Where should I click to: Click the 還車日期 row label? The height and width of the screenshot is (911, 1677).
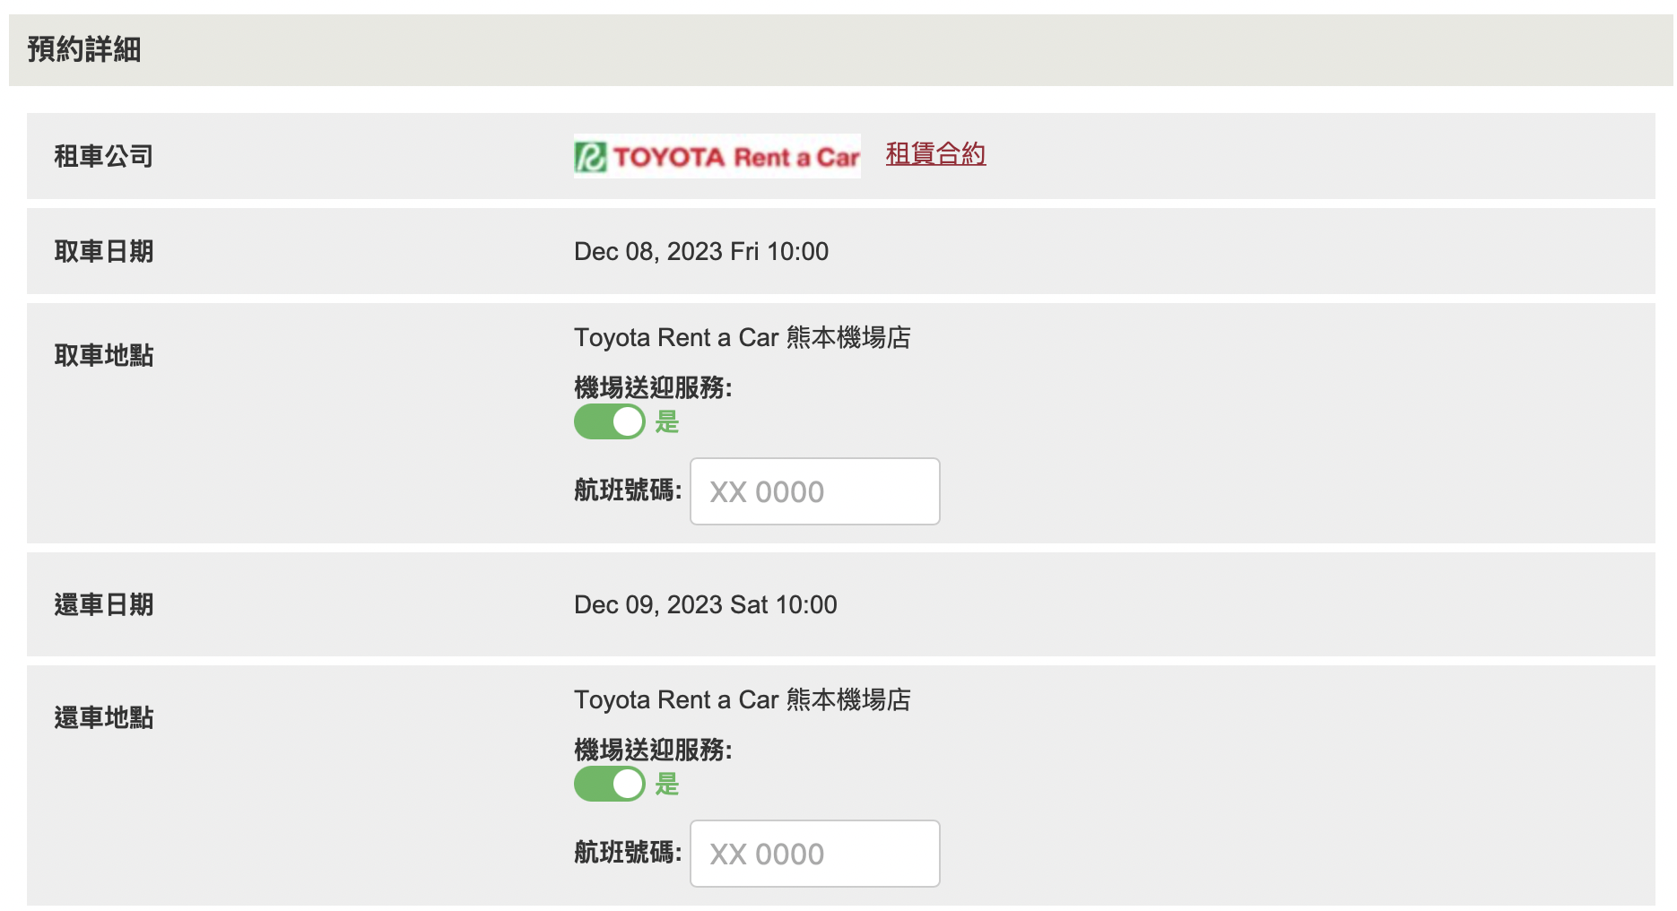click(103, 604)
